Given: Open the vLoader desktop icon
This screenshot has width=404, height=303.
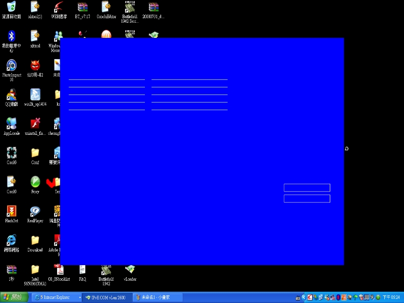Looking at the screenshot, I should click(130, 271).
